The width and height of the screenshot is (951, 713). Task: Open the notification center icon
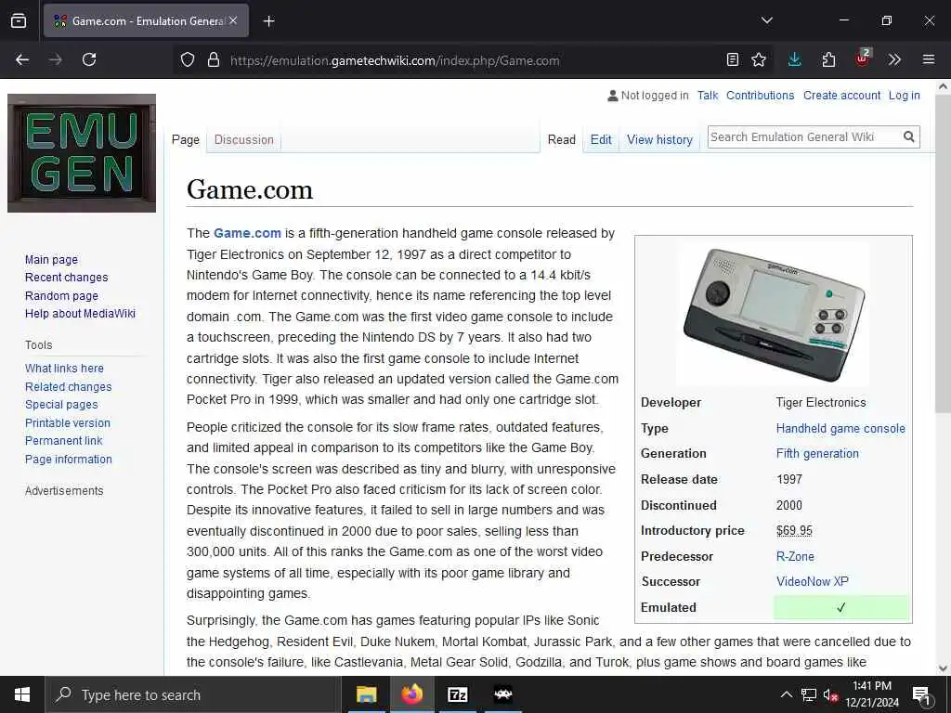click(x=920, y=694)
